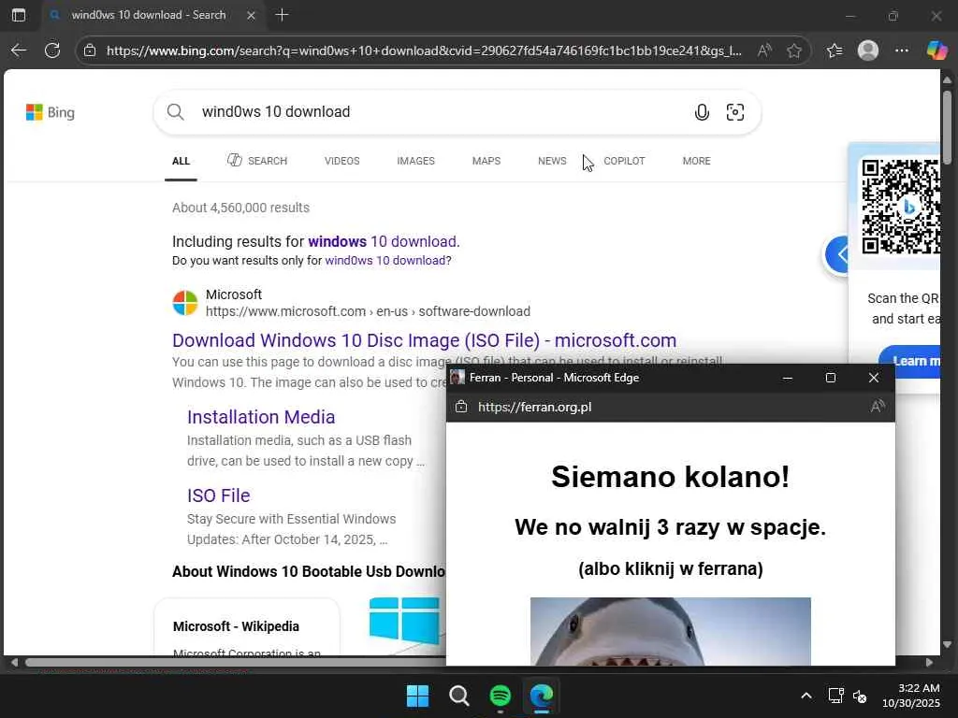This screenshot has height=718, width=958.
Task: Click the Windows logo thumbnail image
Action: click(404, 623)
